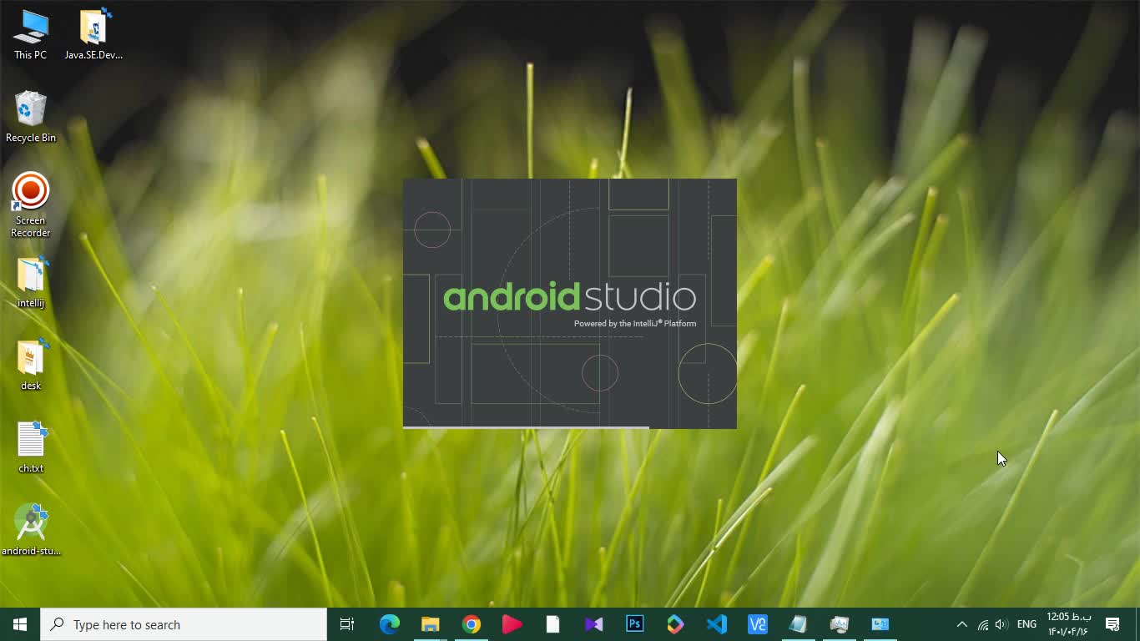Open the purple Visual Studio taskbar icon
The width and height of the screenshot is (1140, 641).
[593, 624]
